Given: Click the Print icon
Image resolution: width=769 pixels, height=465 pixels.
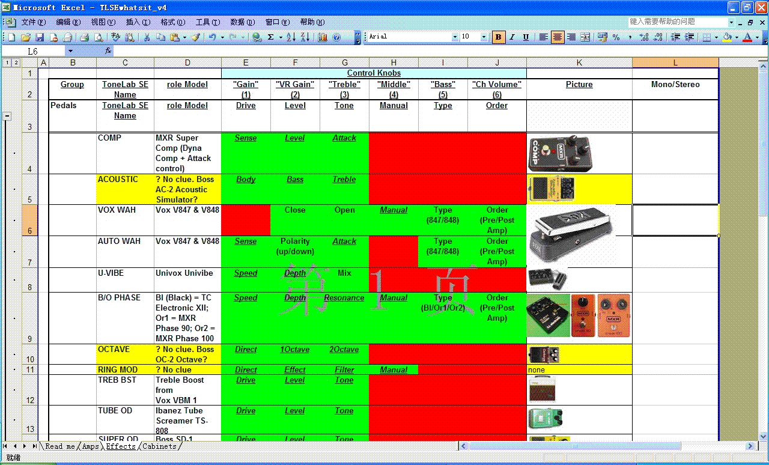Looking at the screenshot, I should coord(85,37).
